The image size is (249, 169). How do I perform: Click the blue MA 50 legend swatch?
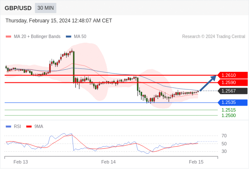68,37
